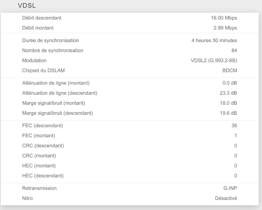Click the Chipset du DSLAM label
This screenshot has height=210, width=262.
click(x=43, y=71)
